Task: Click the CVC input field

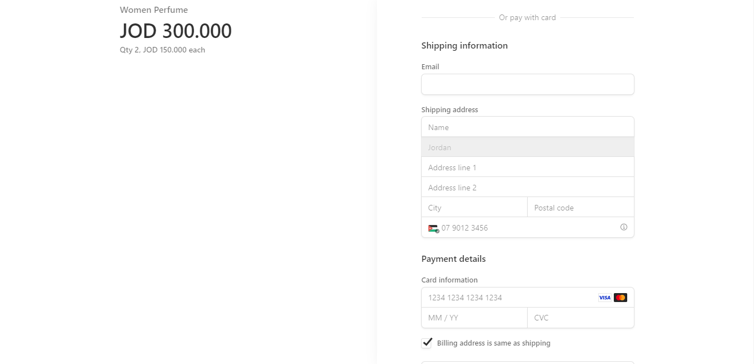Action: point(580,318)
